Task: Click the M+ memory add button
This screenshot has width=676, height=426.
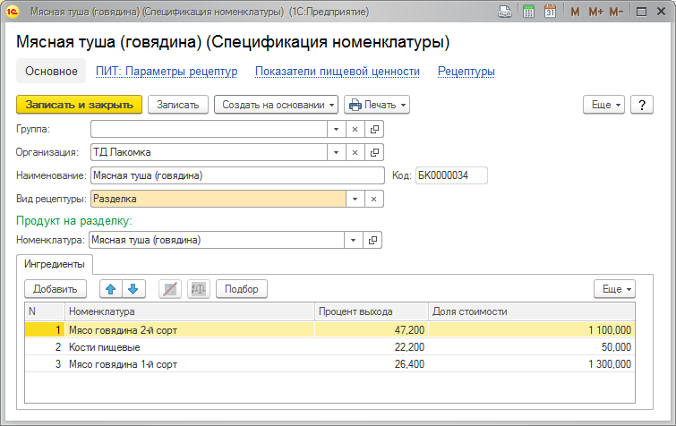Action: coord(595,13)
